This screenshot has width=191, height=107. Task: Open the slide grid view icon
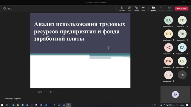pos(51,92)
